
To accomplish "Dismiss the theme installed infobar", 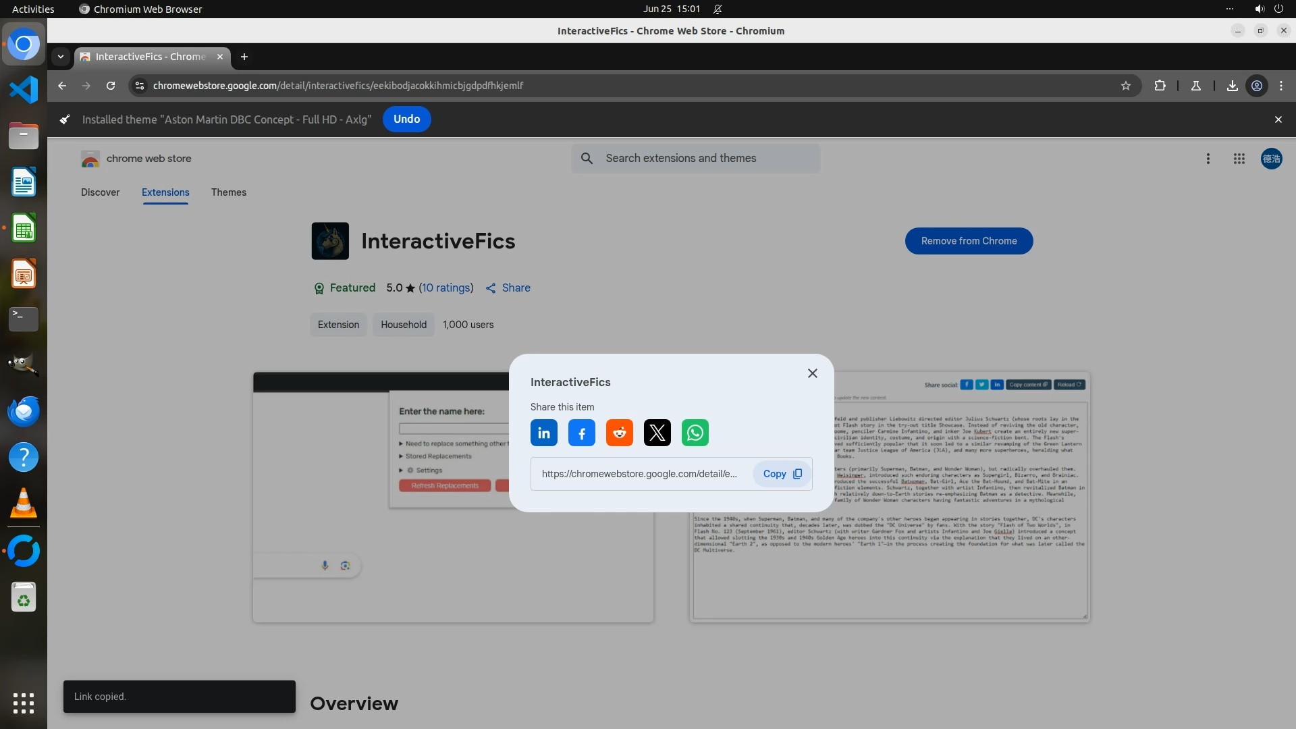I will click(x=1278, y=119).
